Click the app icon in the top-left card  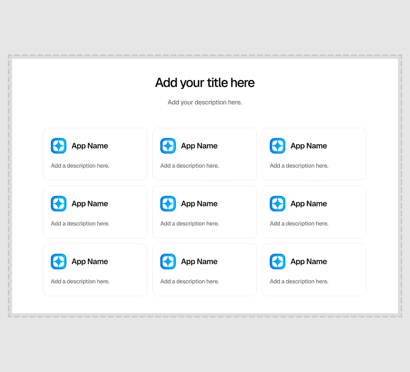pos(58,146)
